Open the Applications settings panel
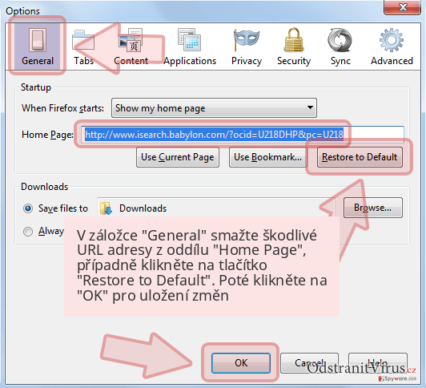This screenshot has width=426, height=388. pyautogui.click(x=190, y=46)
